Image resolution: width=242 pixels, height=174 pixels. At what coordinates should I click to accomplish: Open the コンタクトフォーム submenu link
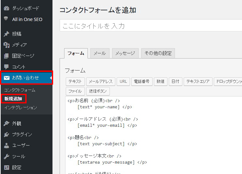coord(20,90)
